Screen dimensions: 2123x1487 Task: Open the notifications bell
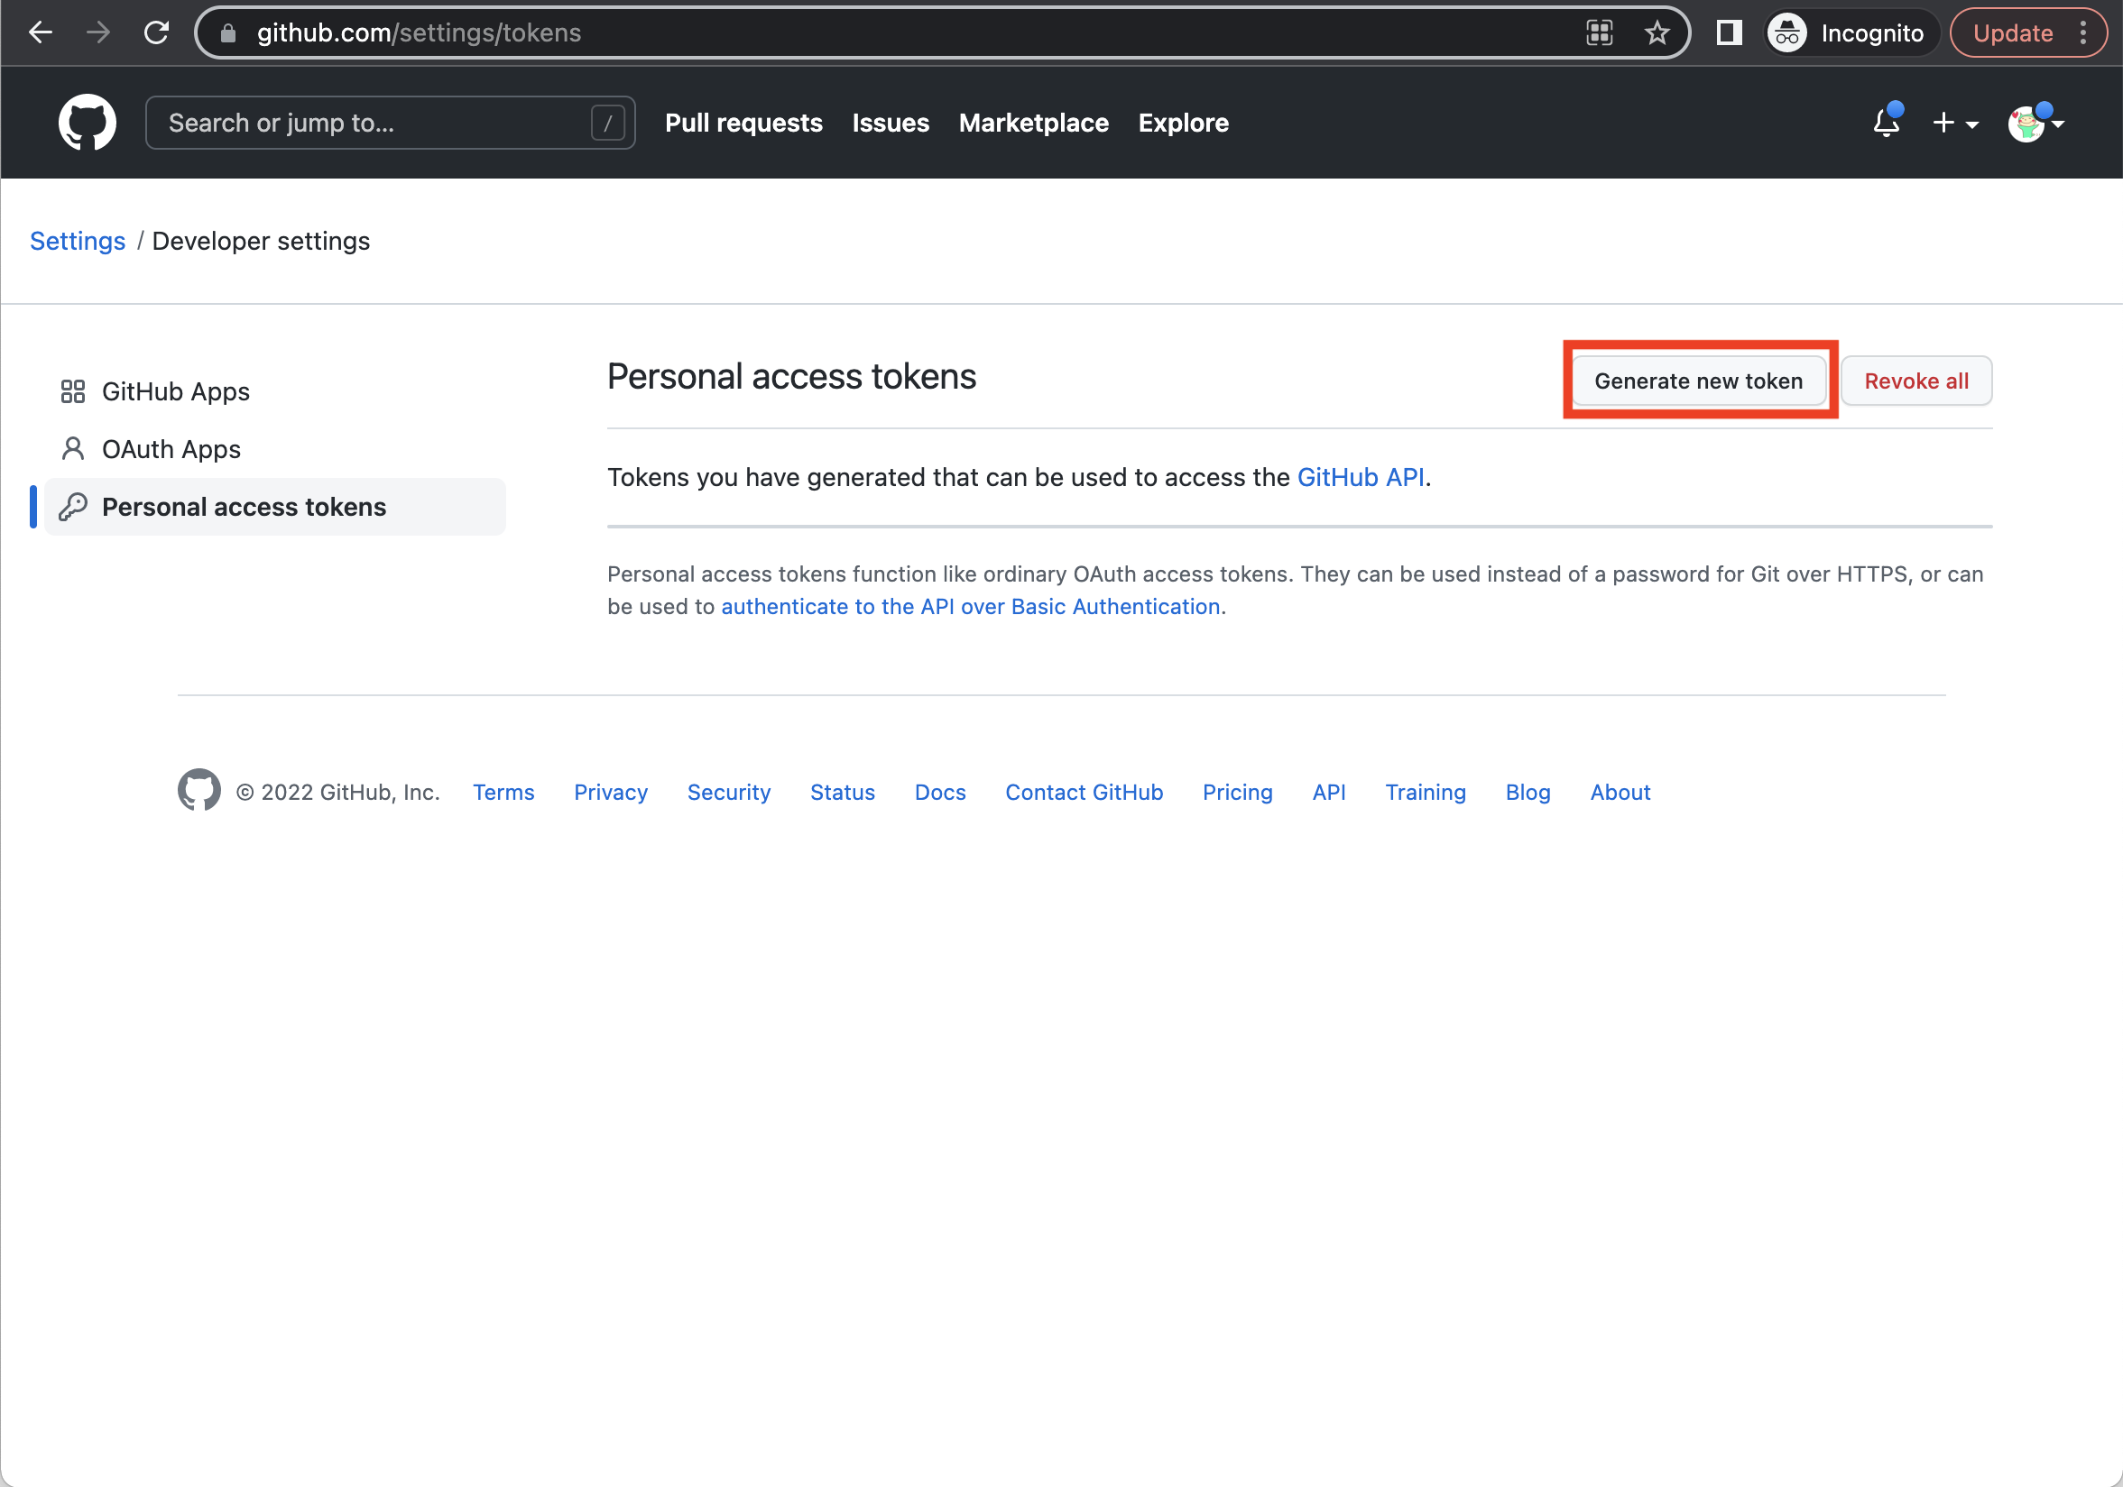pos(1887,122)
